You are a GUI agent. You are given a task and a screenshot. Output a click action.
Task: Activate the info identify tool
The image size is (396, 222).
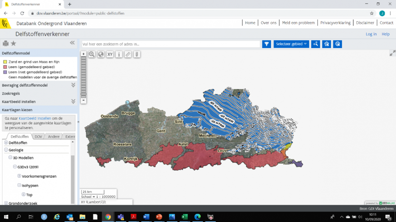click(119, 54)
